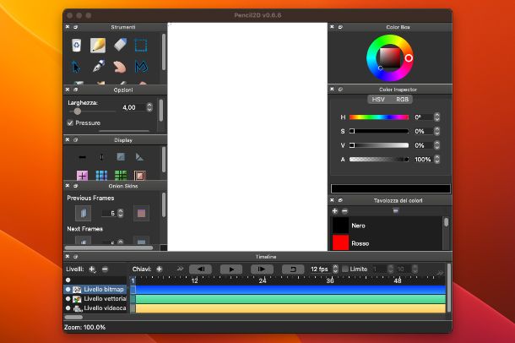
Task: Enable the green grid overlay icon
Action: point(121,176)
